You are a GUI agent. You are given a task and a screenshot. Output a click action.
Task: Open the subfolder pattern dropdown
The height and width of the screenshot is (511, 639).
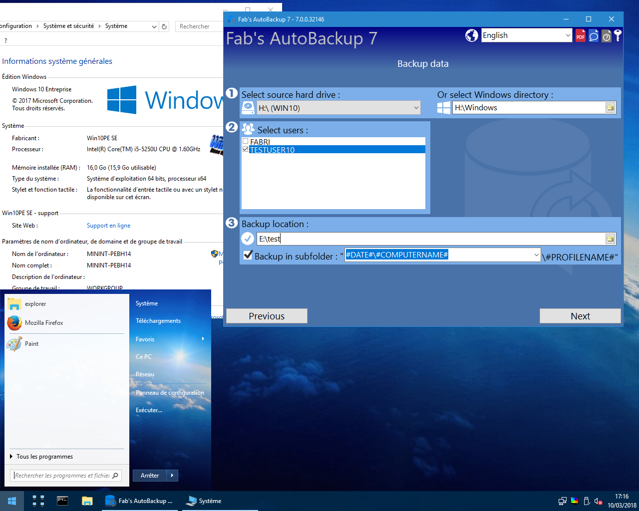[x=537, y=255]
